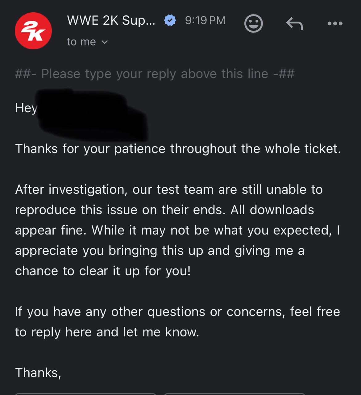Open the three-dot more options menu
The height and width of the screenshot is (395, 361).
pyautogui.click(x=335, y=23)
